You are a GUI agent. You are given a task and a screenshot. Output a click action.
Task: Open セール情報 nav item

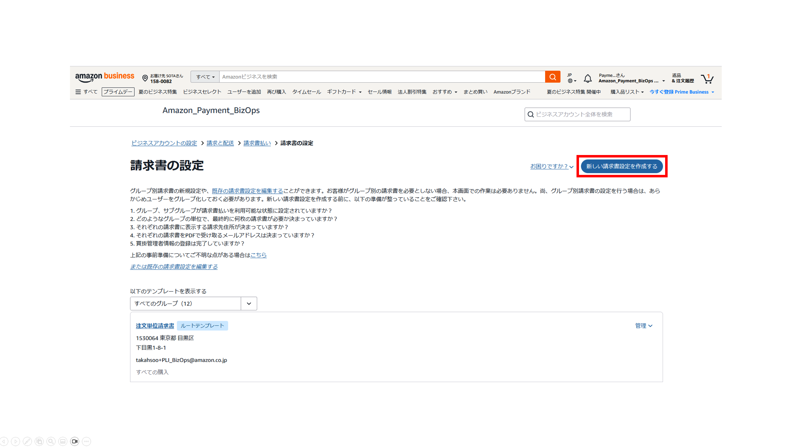[380, 92]
